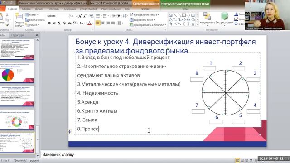Select align text right
The height and width of the screenshot is (163, 290).
click(x=108, y=23)
